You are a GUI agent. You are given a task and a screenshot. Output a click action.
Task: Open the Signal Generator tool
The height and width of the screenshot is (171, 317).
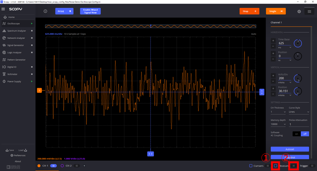coord(16,45)
